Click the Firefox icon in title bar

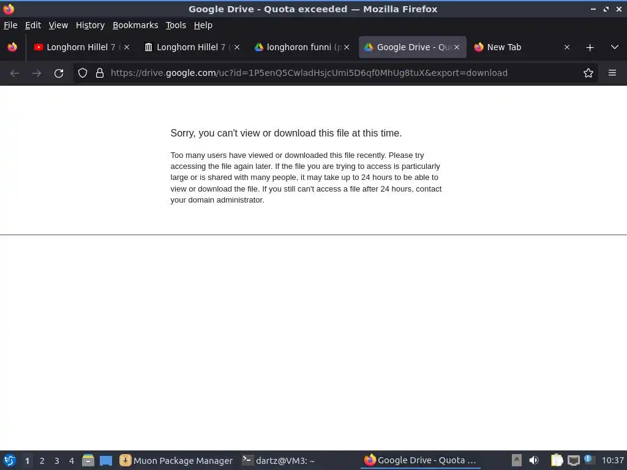point(9,9)
